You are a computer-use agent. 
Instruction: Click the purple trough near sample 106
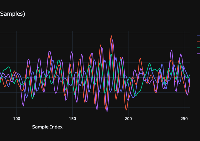coord(23,106)
